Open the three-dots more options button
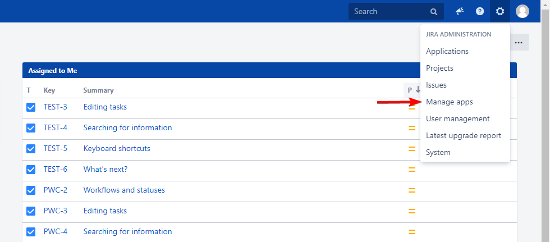The height and width of the screenshot is (242, 550). tap(519, 43)
